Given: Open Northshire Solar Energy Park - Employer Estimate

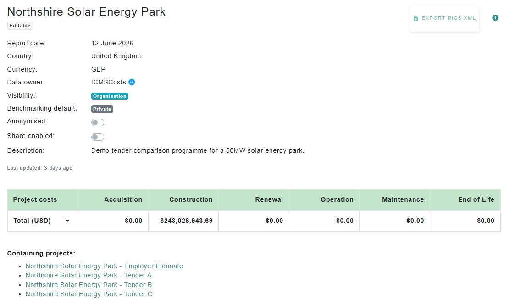Looking at the screenshot, I should 104,266.
